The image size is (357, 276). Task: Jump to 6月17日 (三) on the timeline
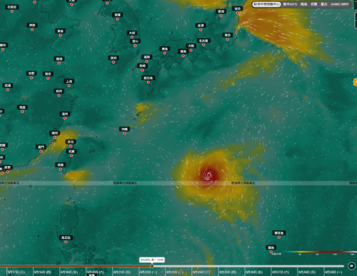click(x=16, y=272)
